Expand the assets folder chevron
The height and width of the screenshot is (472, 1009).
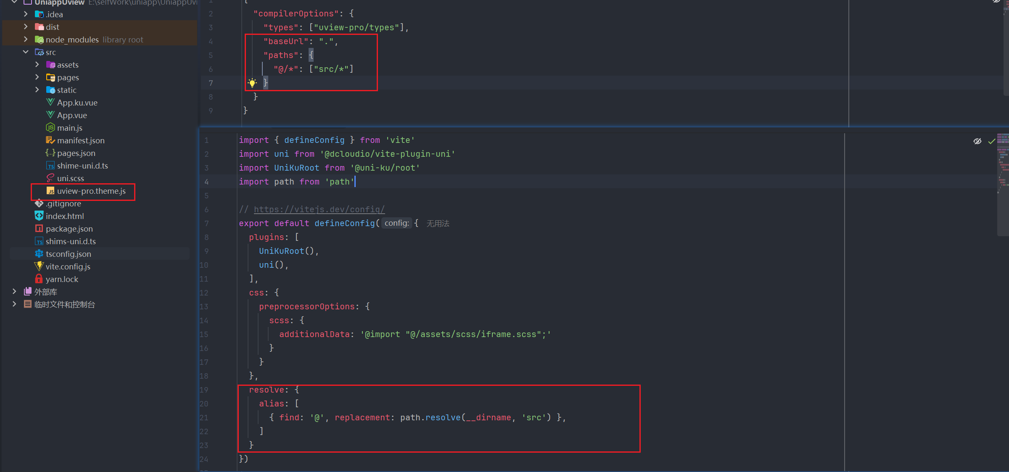[37, 64]
